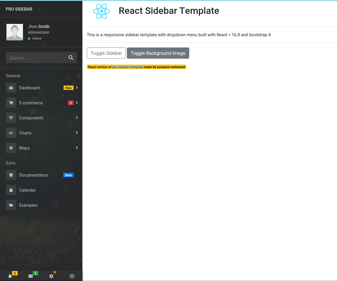This screenshot has height=281, width=337.
Task: Click the E-commerce shopping cart icon
Action: point(11,103)
